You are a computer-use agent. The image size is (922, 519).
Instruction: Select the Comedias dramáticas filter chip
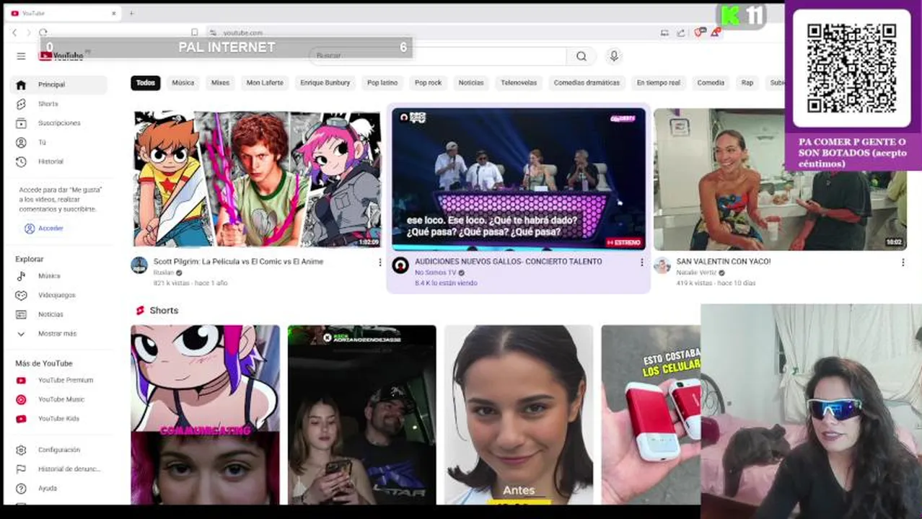587,83
